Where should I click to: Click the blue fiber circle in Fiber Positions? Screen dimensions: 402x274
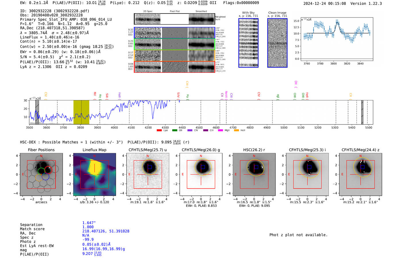click(45, 177)
